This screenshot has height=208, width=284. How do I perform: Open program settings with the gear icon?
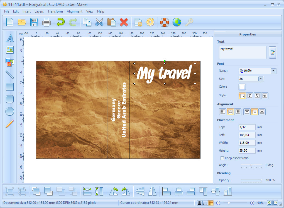click(x=150, y=22)
